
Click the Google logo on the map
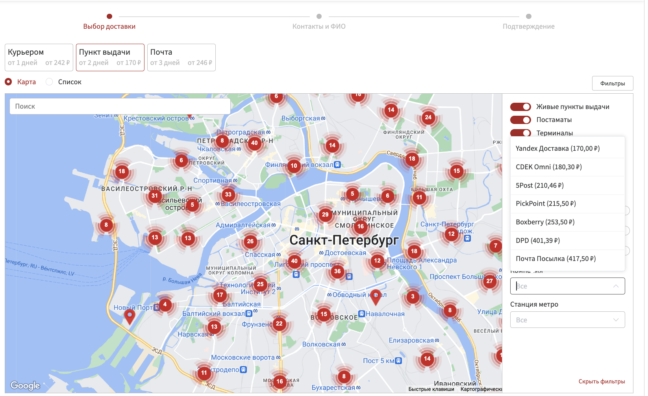(25, 385)
